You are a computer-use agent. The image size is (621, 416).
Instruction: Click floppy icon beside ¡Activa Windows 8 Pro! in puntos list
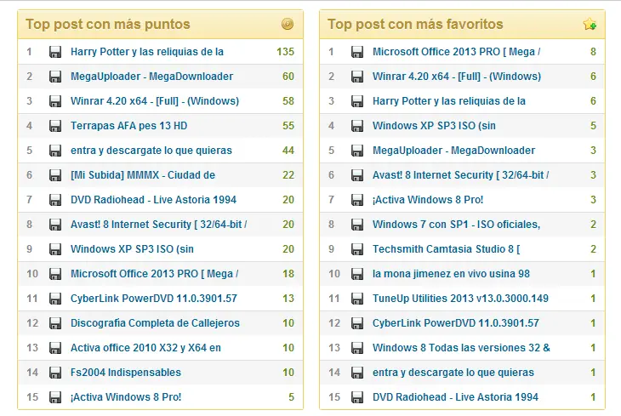tap(55, 397)
